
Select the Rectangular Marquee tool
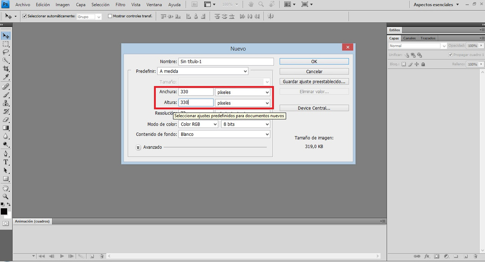pyautogui.click(x=6, y=44)
